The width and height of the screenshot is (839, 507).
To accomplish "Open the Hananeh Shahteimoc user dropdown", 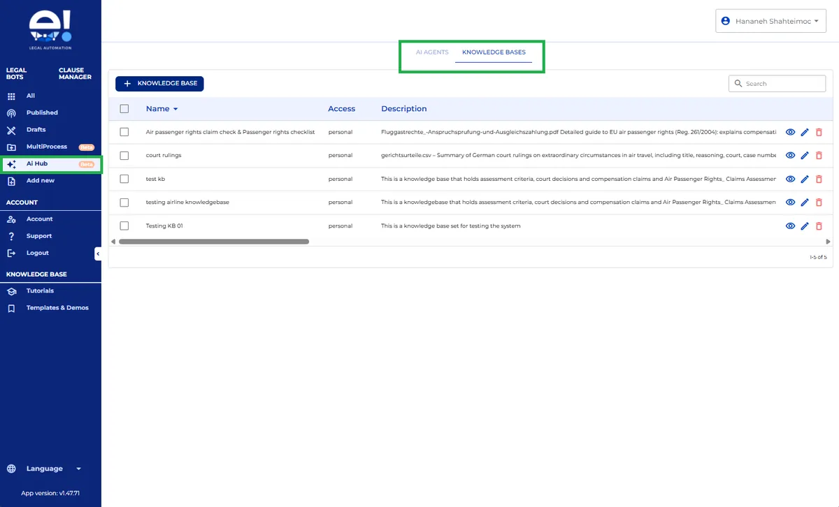I will 770,21.
